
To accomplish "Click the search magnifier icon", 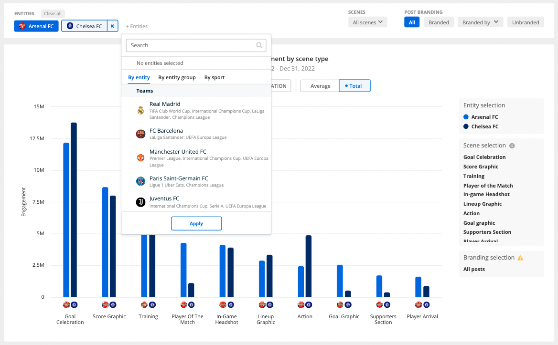I will 259,45.
